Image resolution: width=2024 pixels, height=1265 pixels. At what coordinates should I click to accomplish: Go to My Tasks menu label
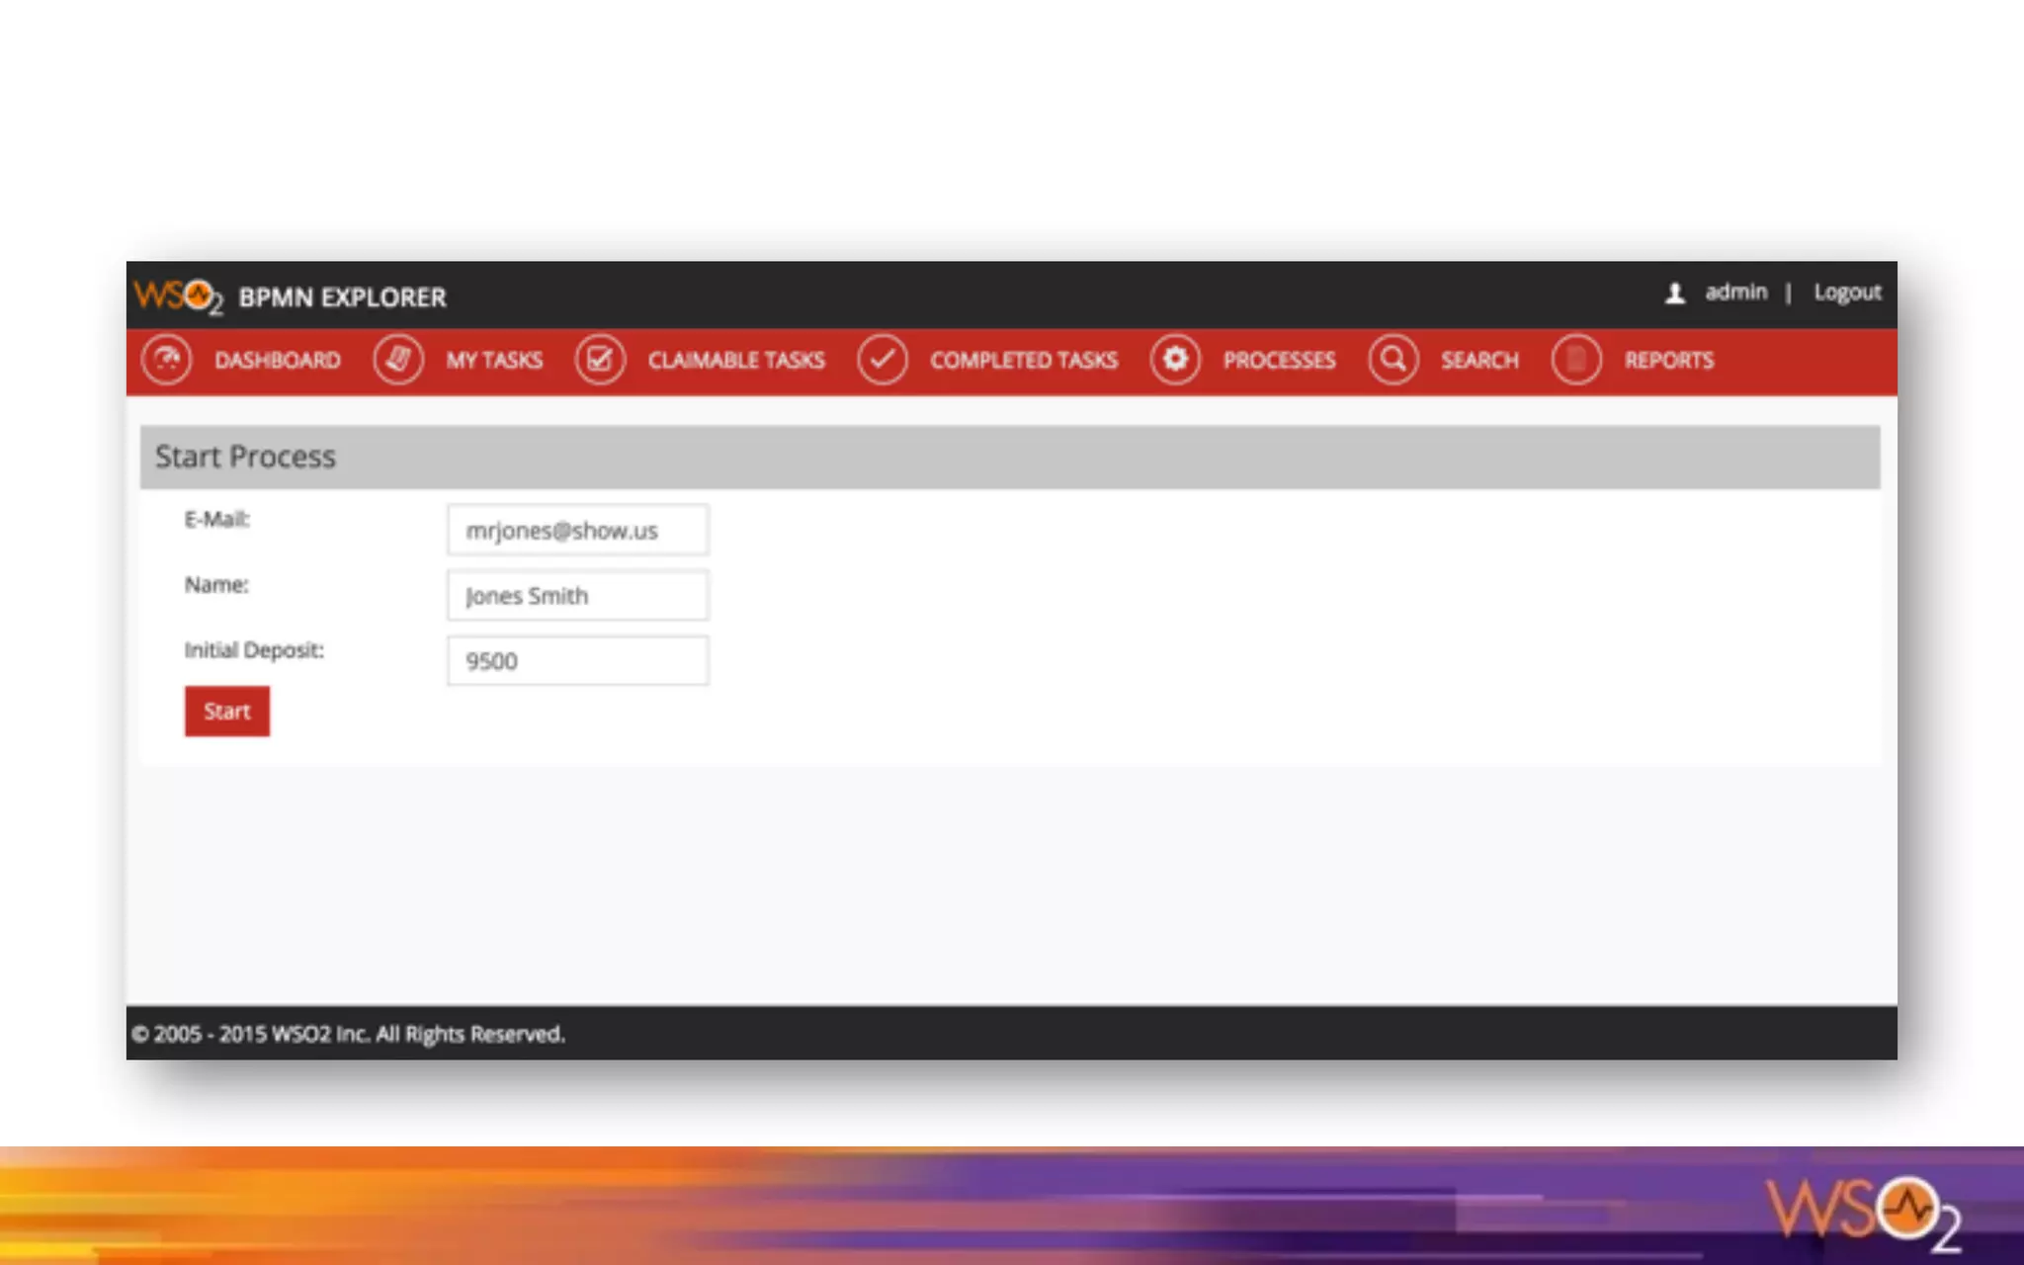(494, 361)
